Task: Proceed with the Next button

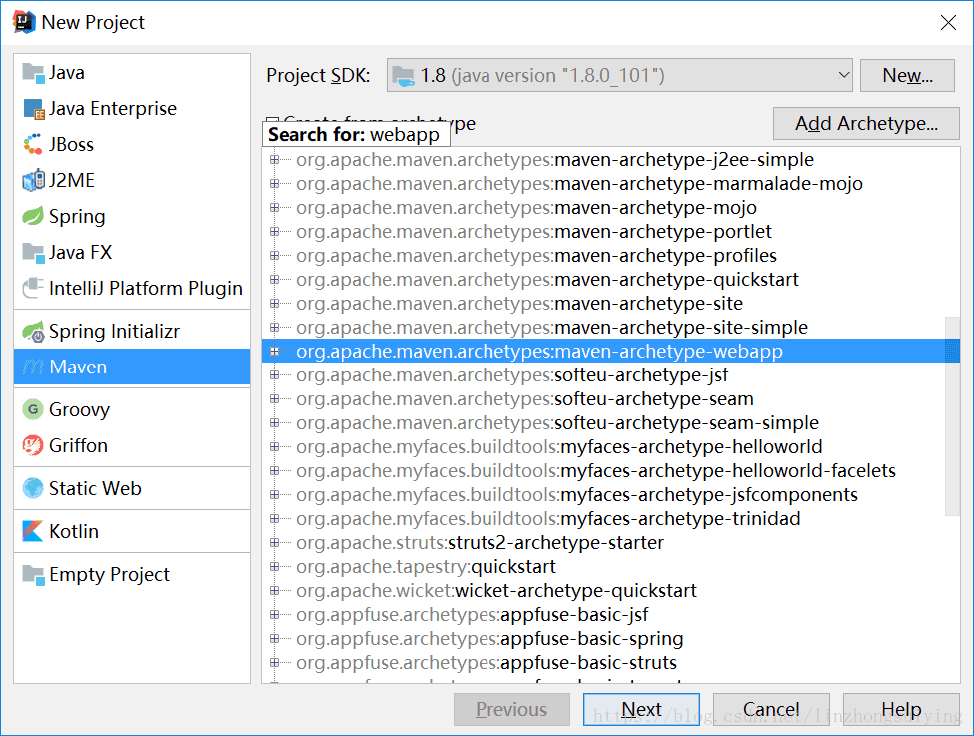Action: (x=641, y=709)
